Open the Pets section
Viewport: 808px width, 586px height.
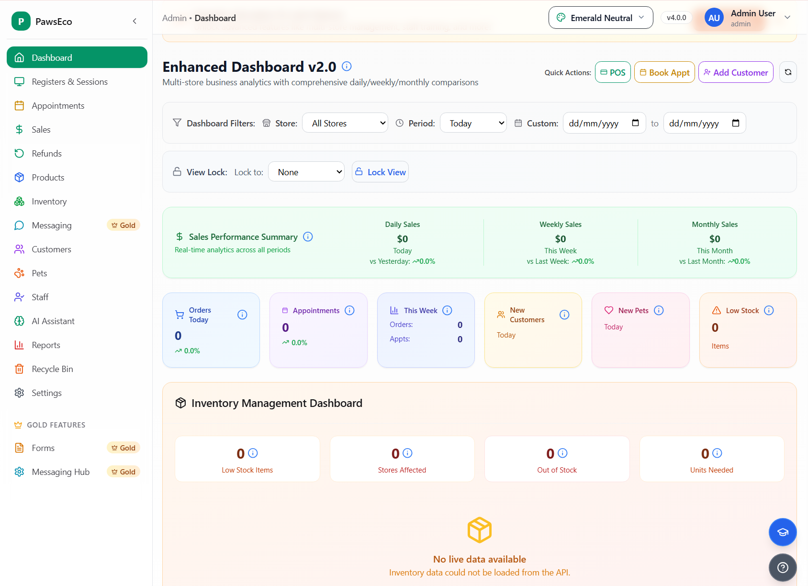pos(38,273)
